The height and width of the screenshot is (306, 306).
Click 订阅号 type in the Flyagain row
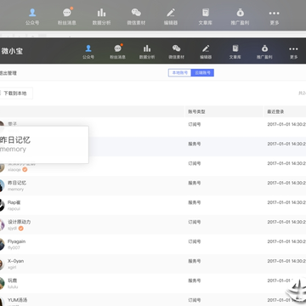coord(195,241)
